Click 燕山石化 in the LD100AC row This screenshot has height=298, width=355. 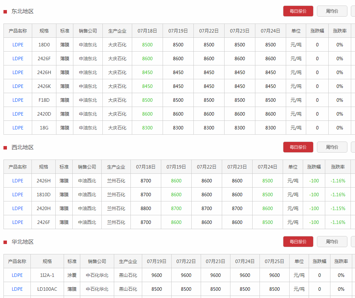128,289
